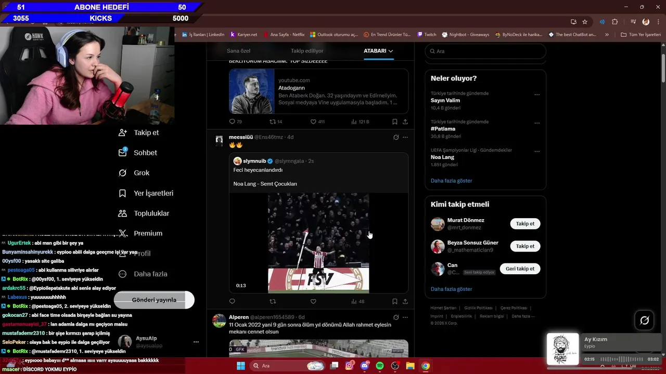This screenshot has width=666, height=374.
Task: Open Yer İşaretleri bookmarks in sidebar
Action: click(x=146, y=193)
